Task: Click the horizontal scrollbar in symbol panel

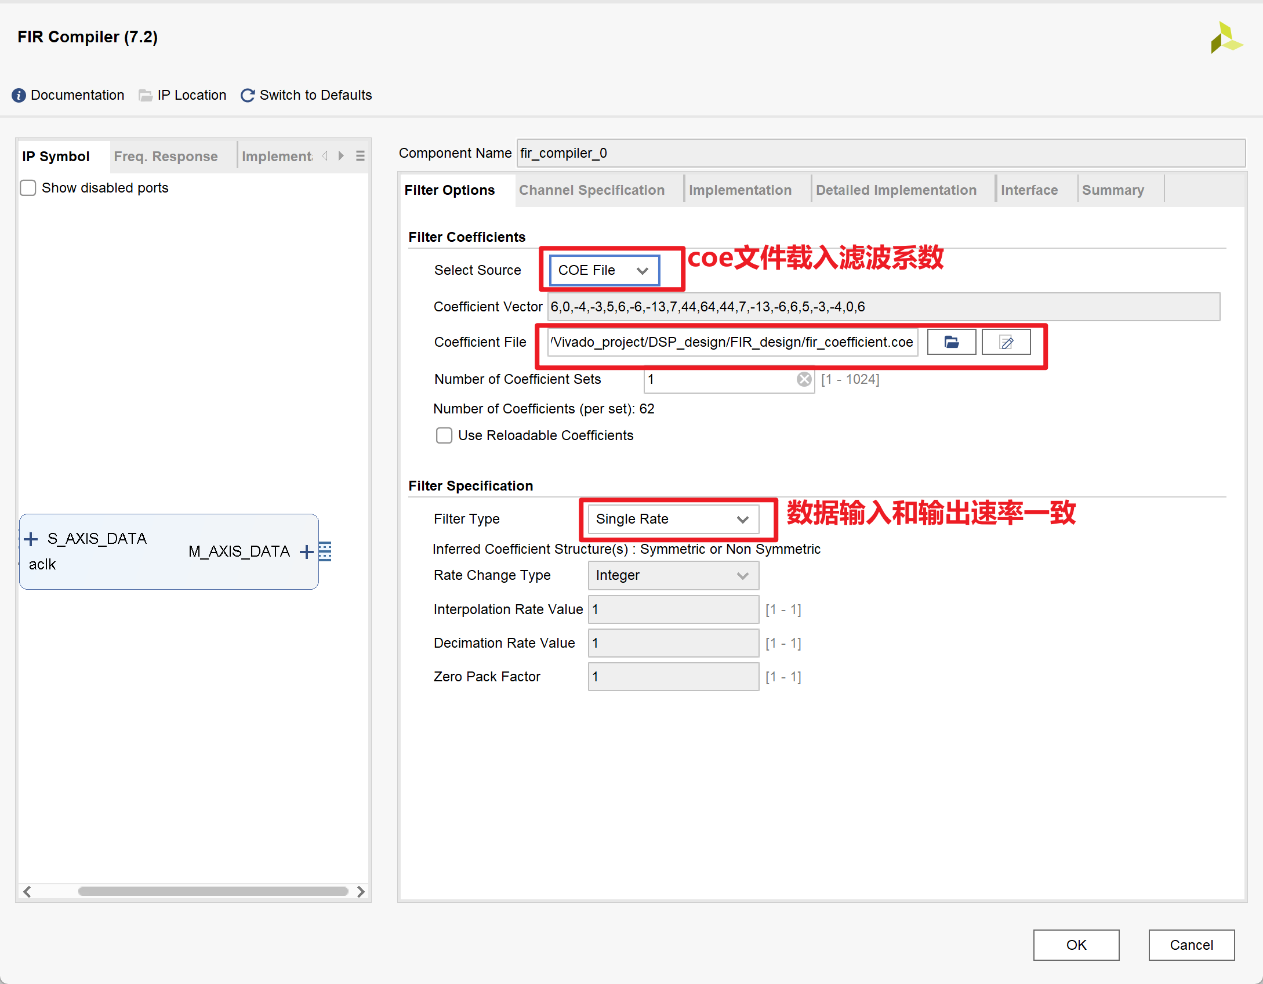Action: point(213,891)
